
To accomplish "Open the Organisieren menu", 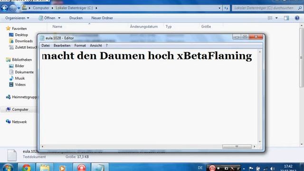I will [x=17, y=18].
